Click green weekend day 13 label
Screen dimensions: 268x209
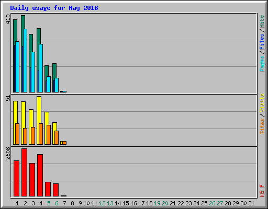[x=110, y=203]
